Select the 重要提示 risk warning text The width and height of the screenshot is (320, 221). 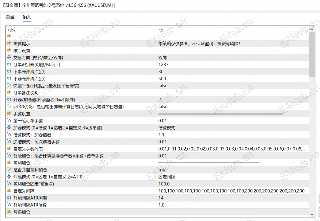(x=199, y=44)
